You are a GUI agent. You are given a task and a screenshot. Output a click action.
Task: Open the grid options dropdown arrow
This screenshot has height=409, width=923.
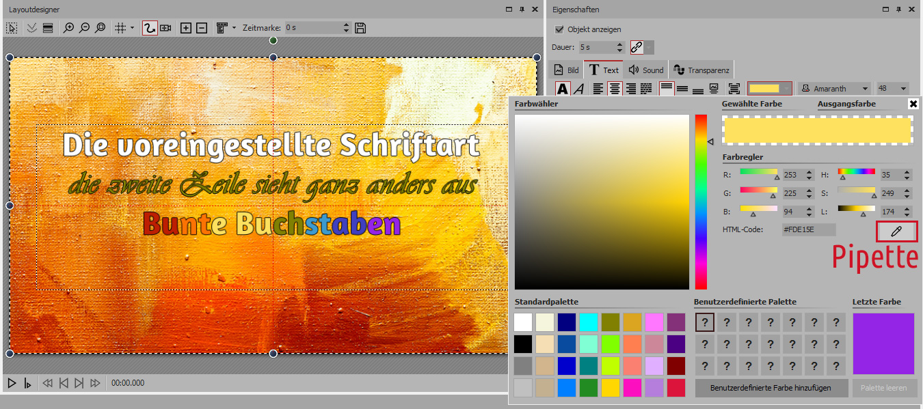click(x=132, y=28)
